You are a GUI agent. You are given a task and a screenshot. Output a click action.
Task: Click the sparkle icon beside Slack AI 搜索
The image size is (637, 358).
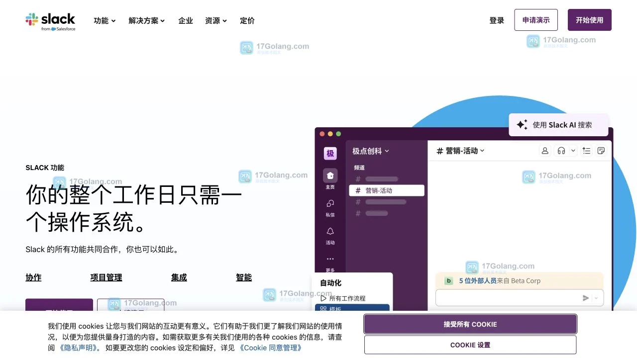[522, 125]
